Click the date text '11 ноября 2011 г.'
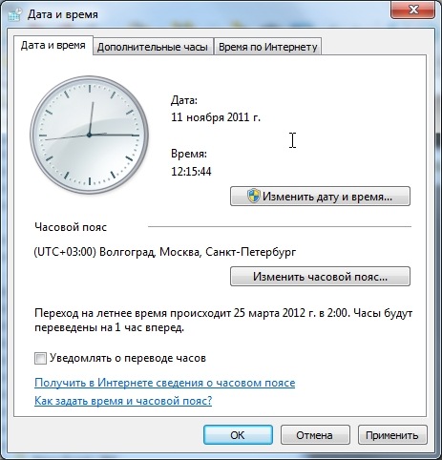 pos(216,117)
